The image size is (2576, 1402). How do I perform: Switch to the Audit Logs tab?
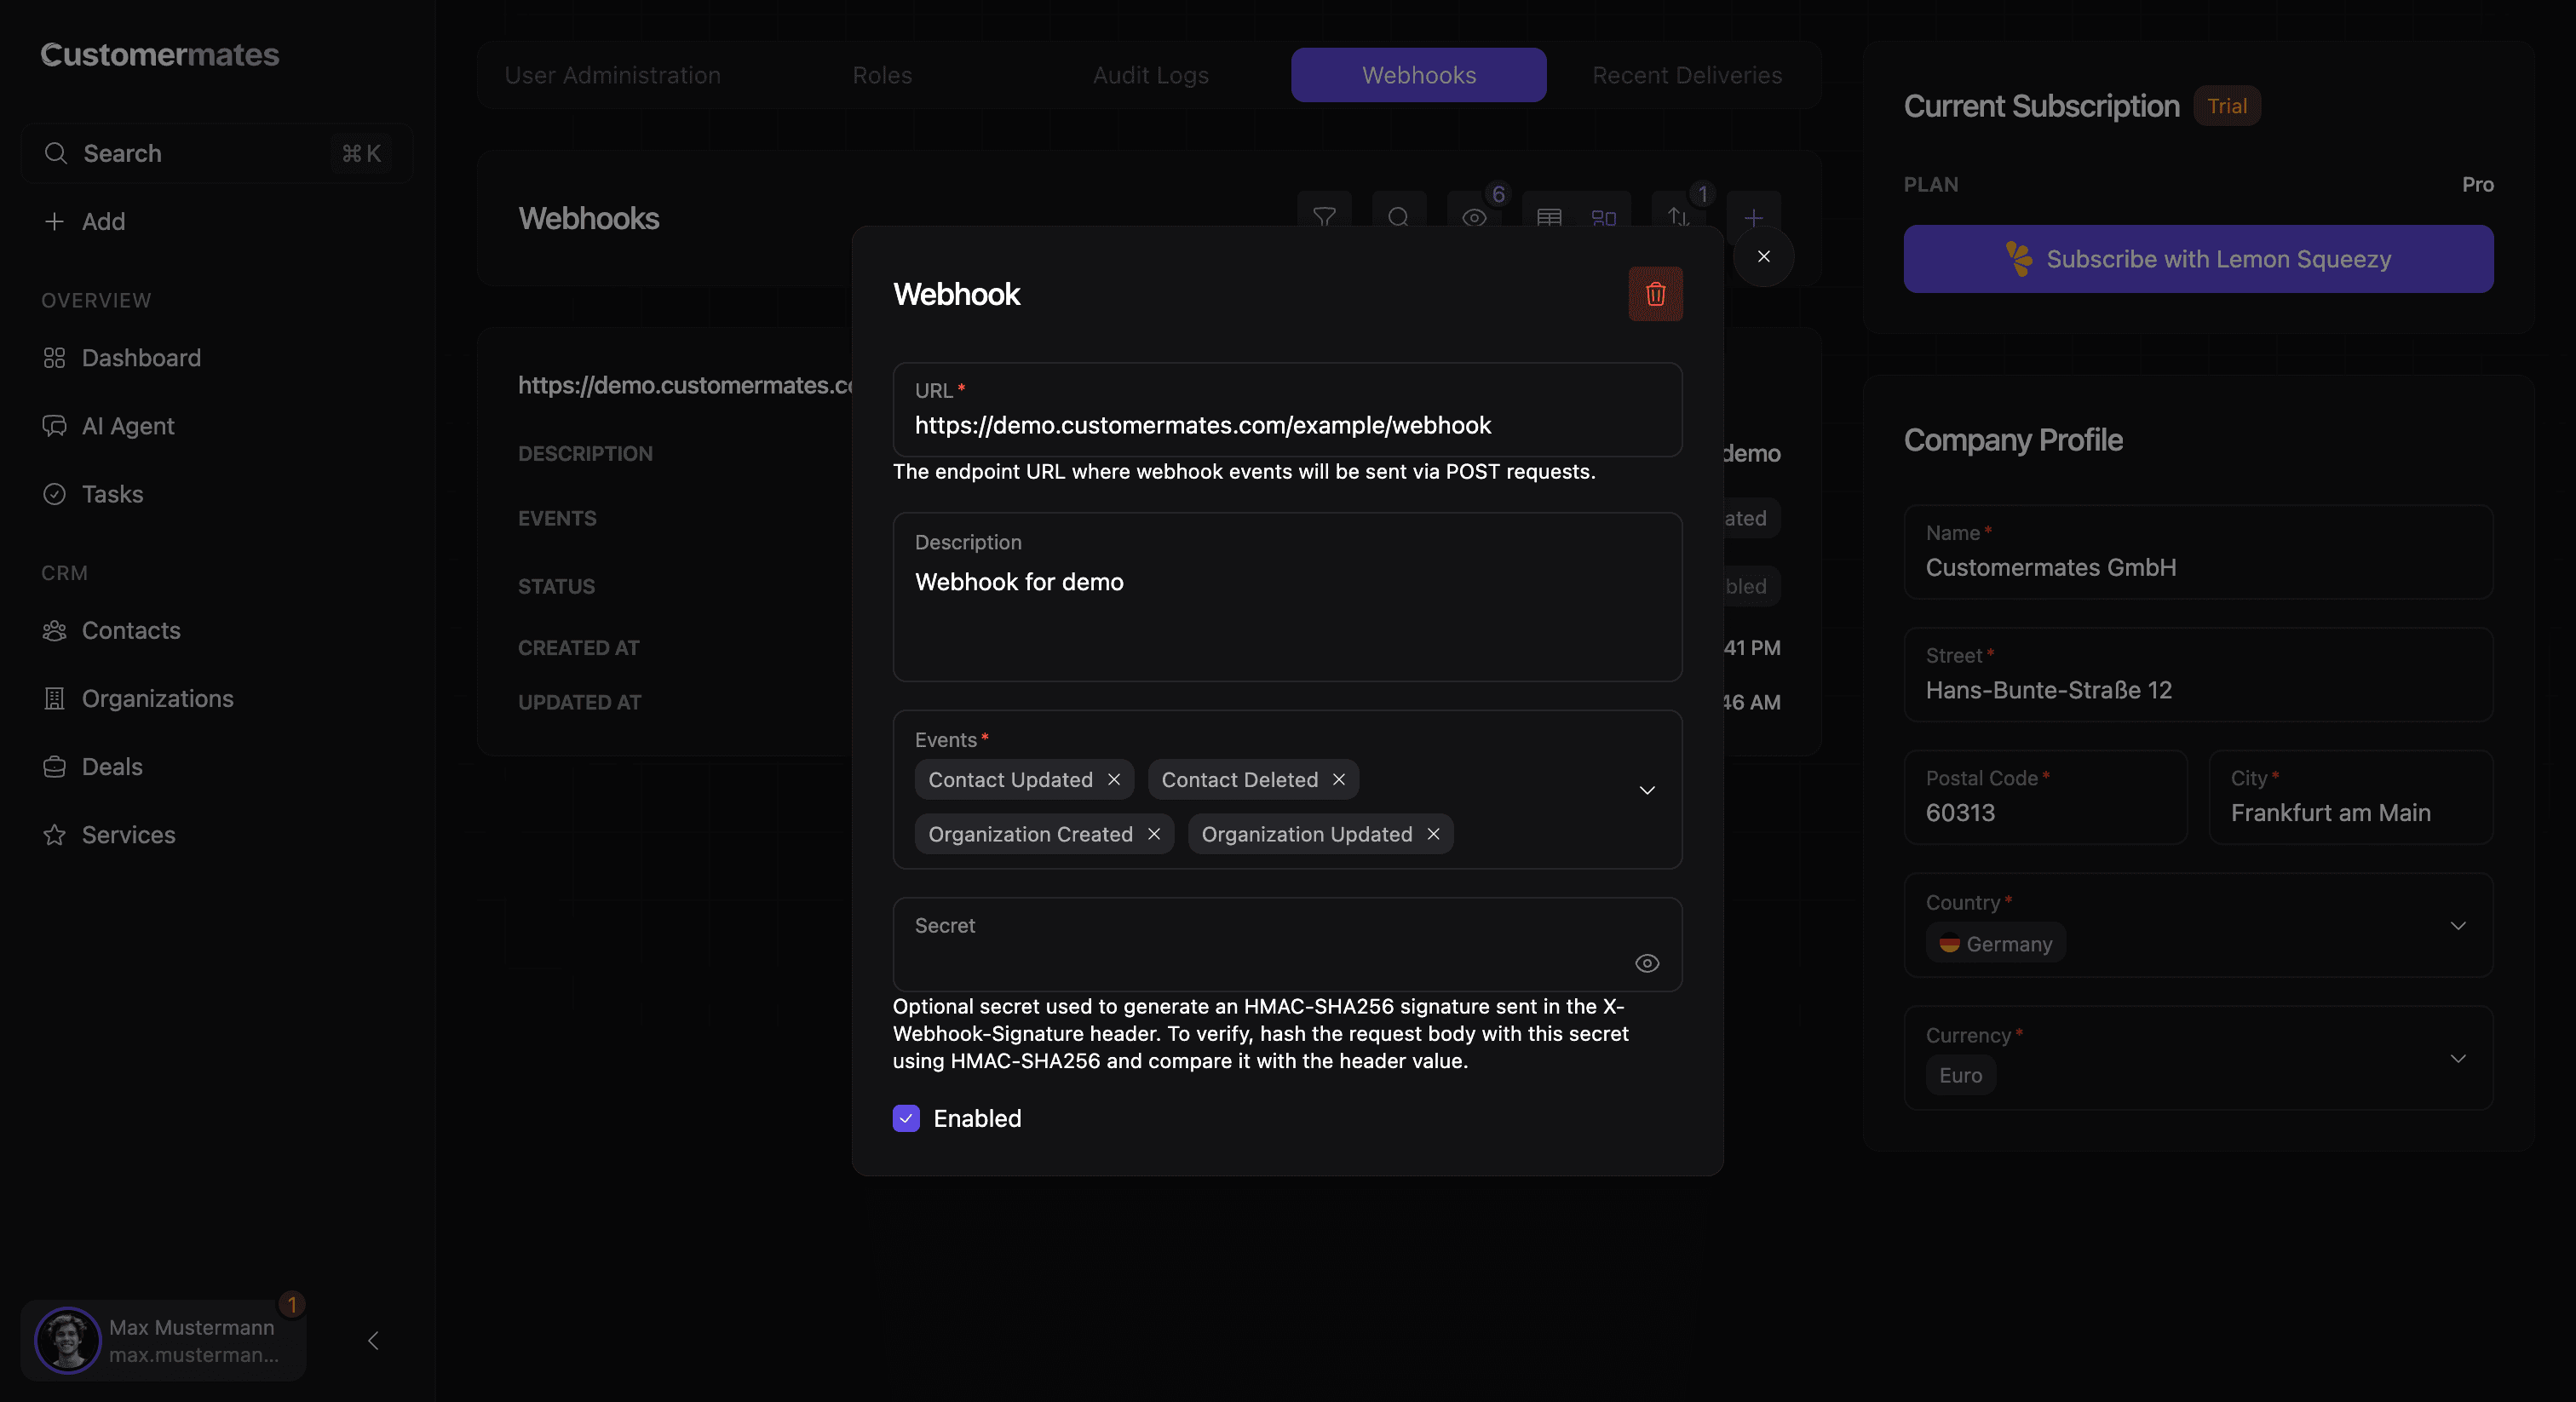click(1150, 75)
